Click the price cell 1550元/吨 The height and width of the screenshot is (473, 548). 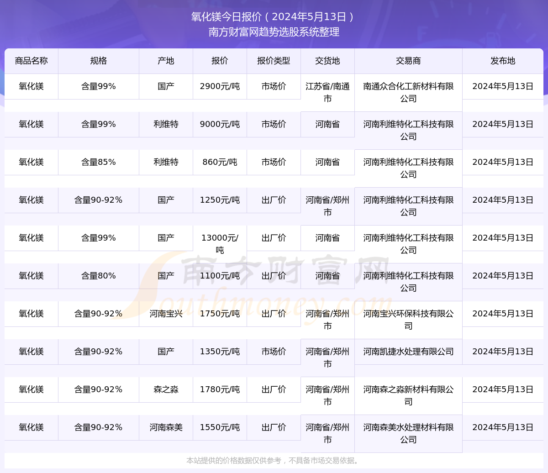[220, 427]
